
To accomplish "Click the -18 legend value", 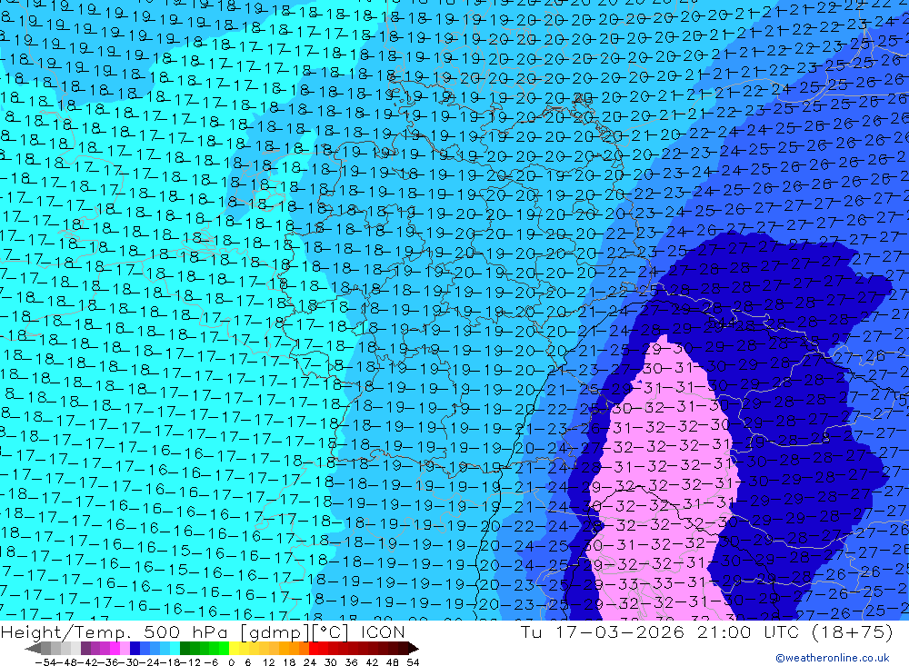I will tap(171, 662).
